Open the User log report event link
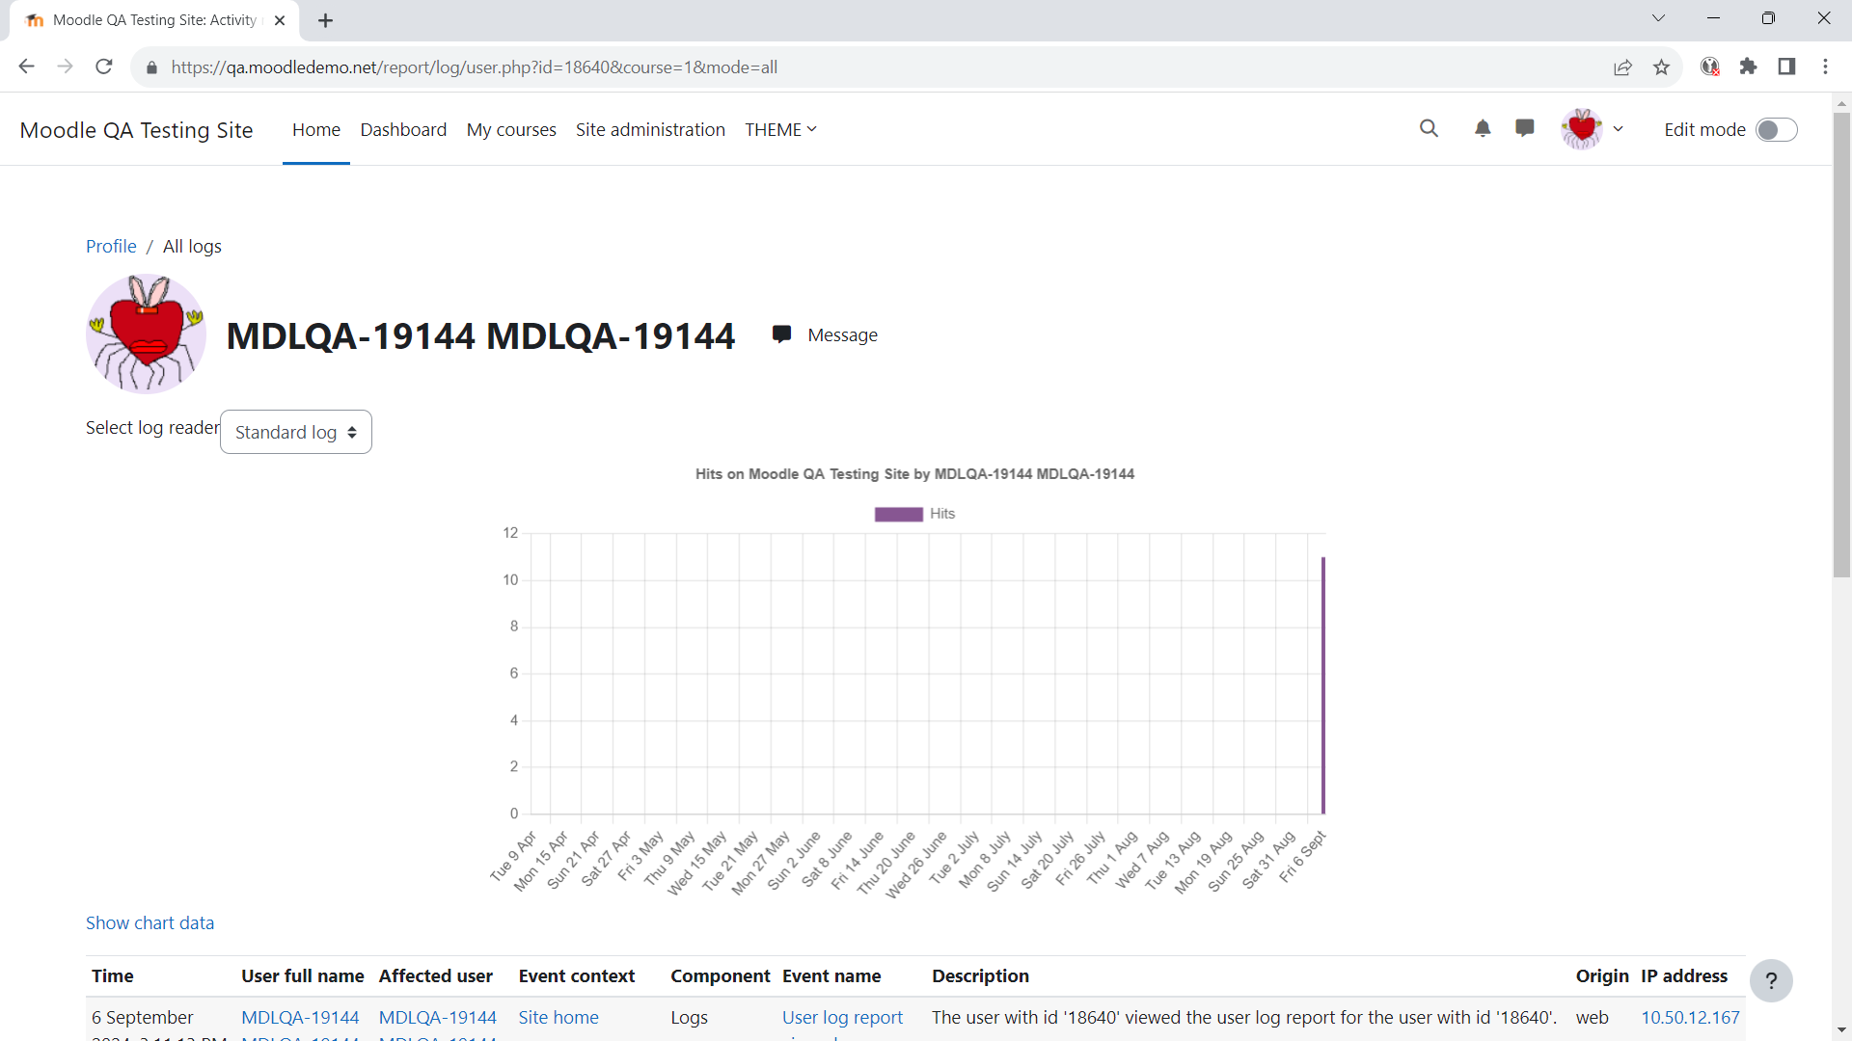This screenshot has height=1041, width=1852. (x=842, y=1017)
